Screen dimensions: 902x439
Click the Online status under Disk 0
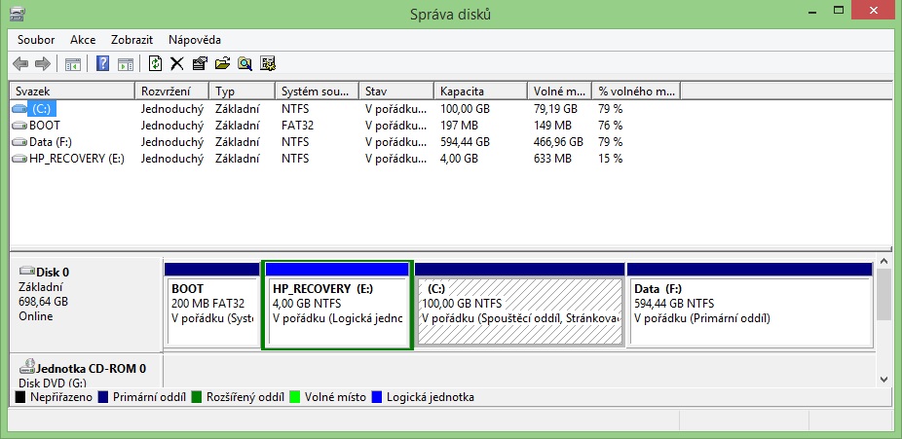point(35,316)
